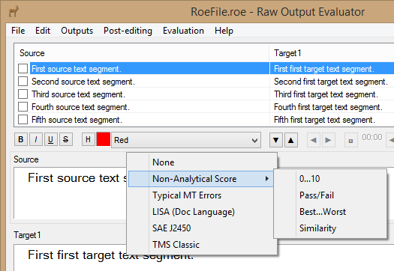This screenshot has height=271, width=394.
Task: Select Typical MT Errors menu entry
Action: click(x=201, y=195)
